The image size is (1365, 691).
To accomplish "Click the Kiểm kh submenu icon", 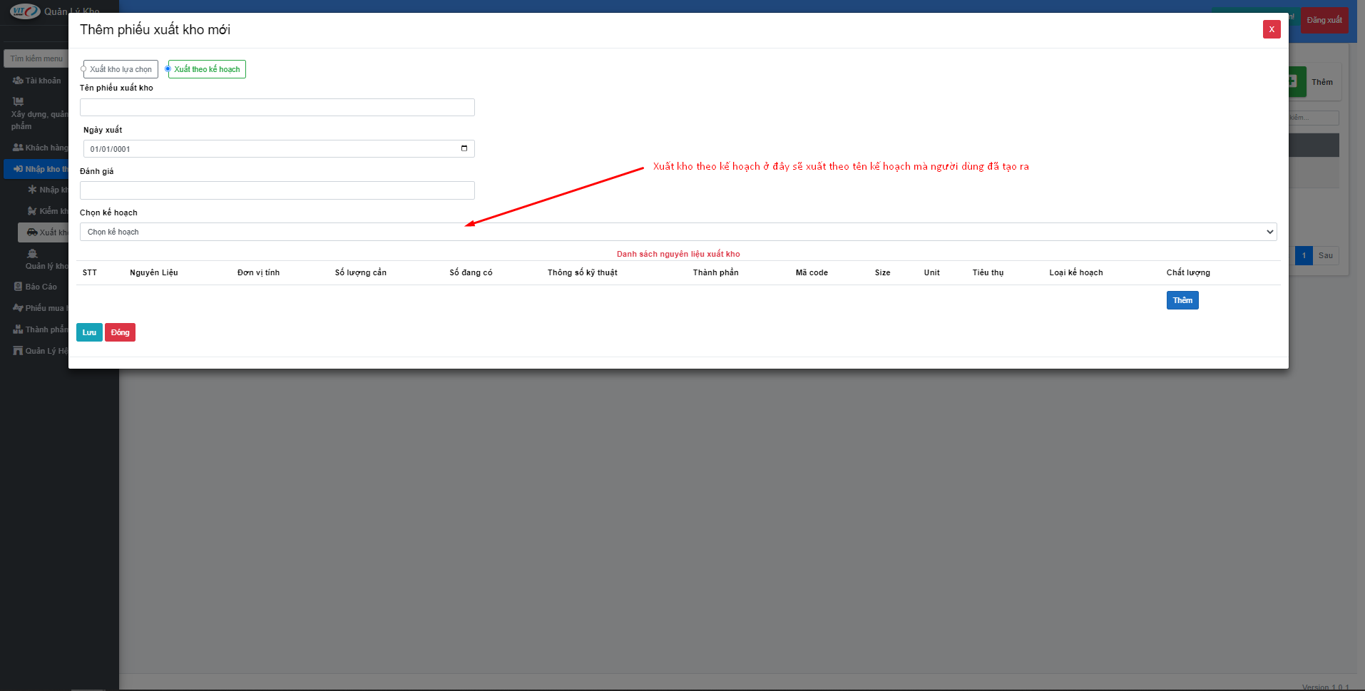I will coord(32,211).
